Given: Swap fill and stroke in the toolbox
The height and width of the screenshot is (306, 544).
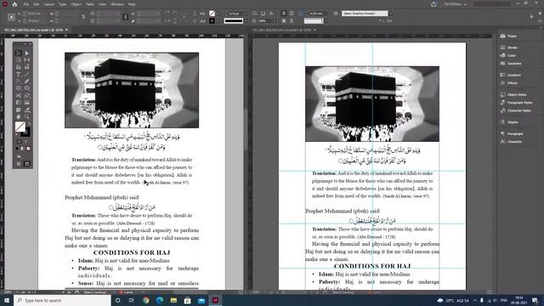Looking at the screenshot, I should tap(29, 124).
